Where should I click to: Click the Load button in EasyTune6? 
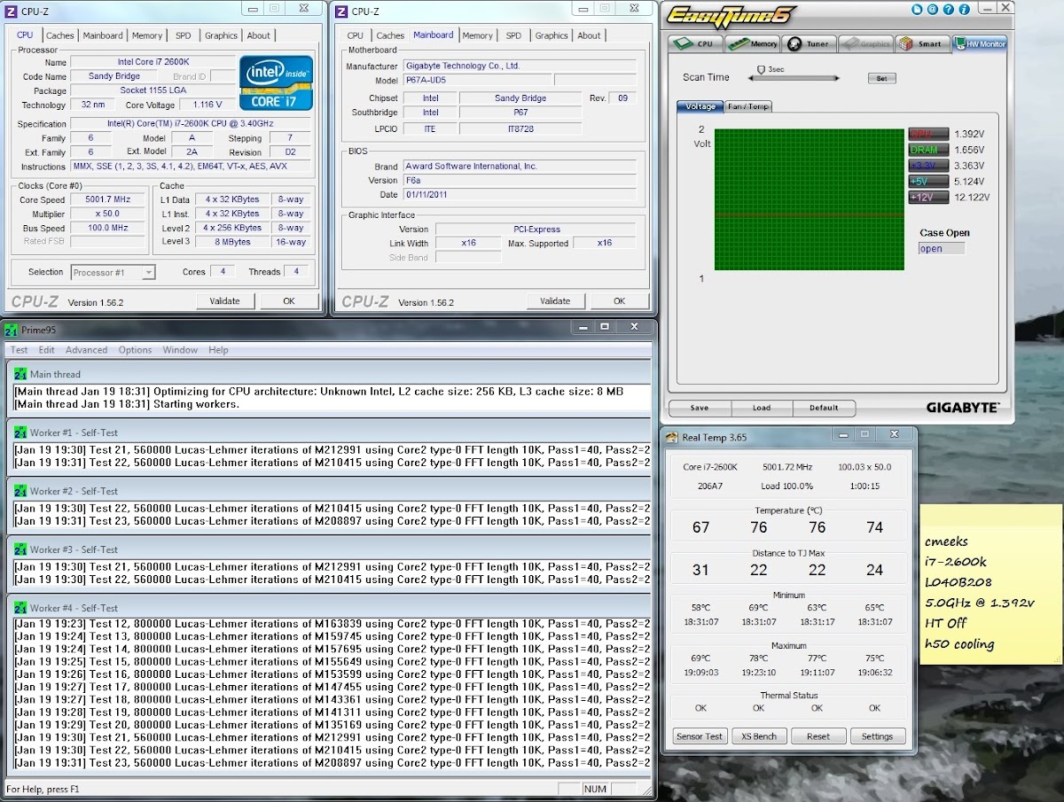762,408
